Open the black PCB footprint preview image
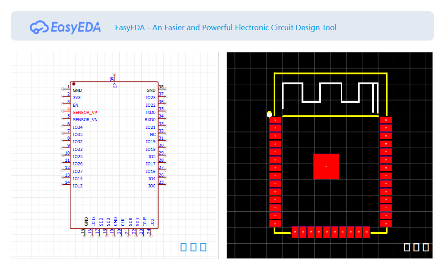 [x=330, y=155]
